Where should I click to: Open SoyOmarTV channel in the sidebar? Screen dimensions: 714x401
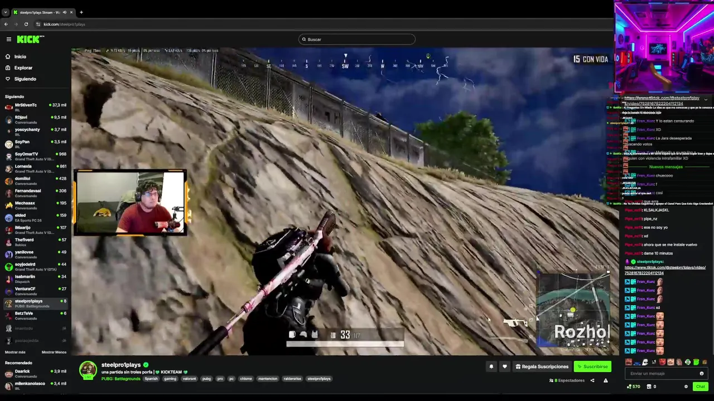(x=36, y=156)
